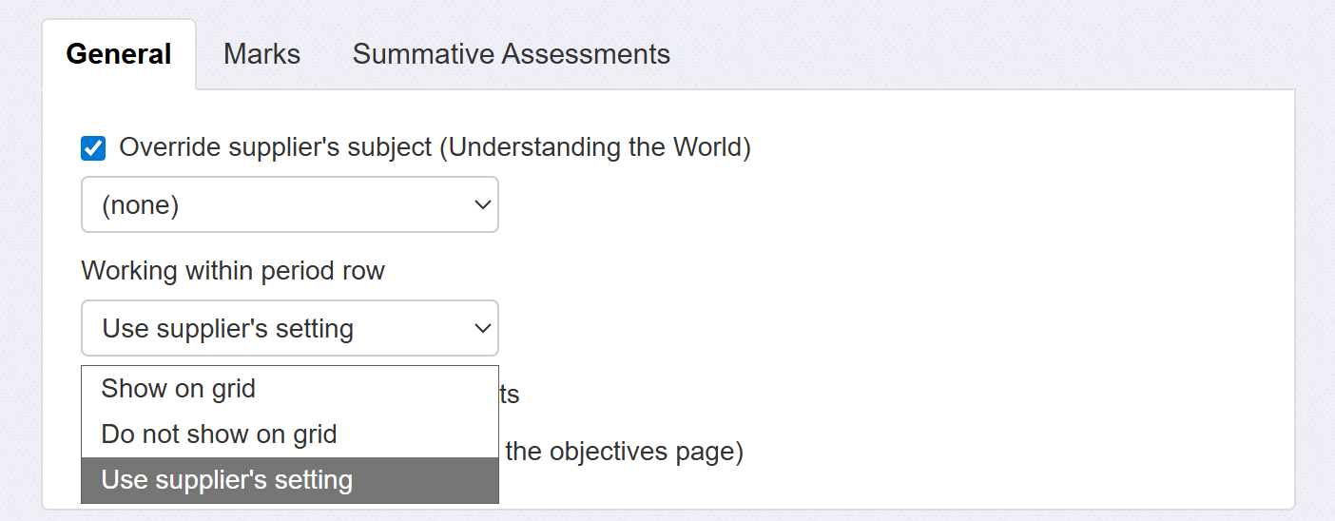Click the Working within period row label

[x=233, y=271]
